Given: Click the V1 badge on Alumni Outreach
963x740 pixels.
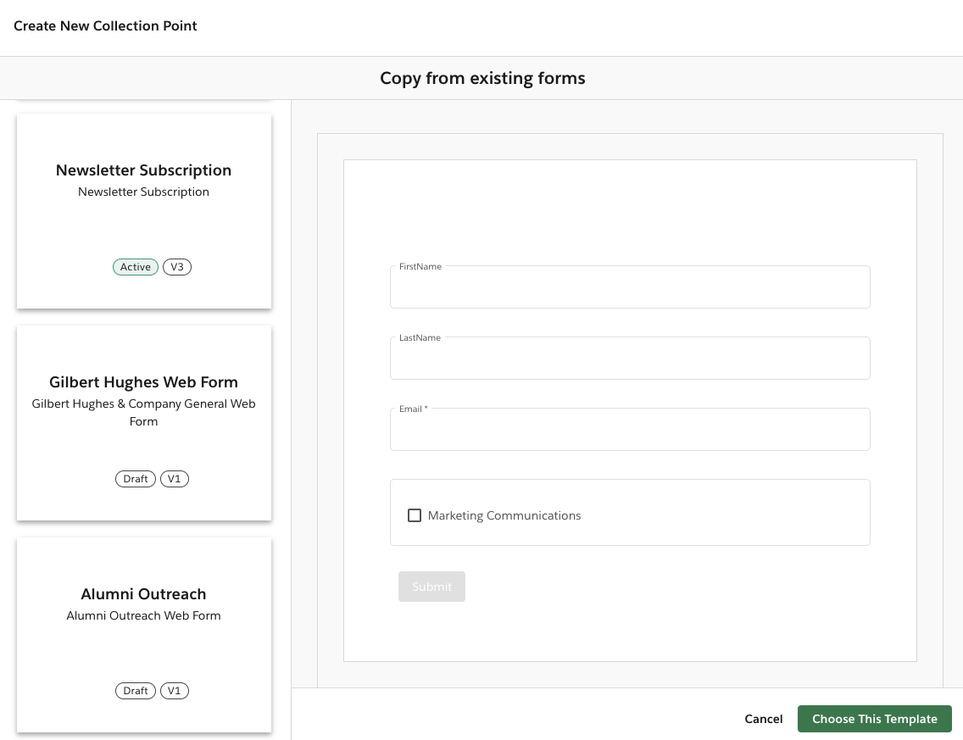Looking at the screenshot, I should (174, 690).
